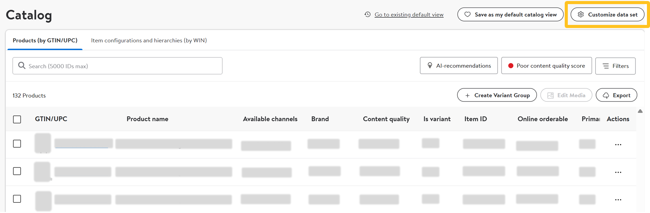Click the plus icon for Create Variant Group

click(x=467, y=96)
